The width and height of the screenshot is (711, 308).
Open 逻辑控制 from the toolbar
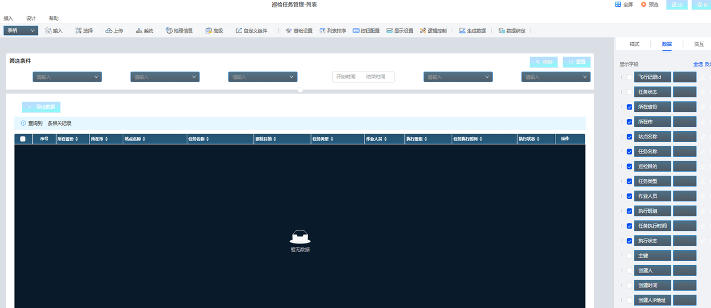[x=433, y=31]
